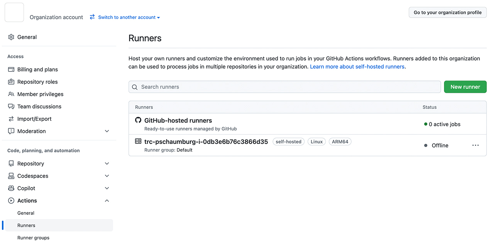The image size is (496, 243).
Task: Click the Member privileges people icon
Action: (x=11, y=94)
